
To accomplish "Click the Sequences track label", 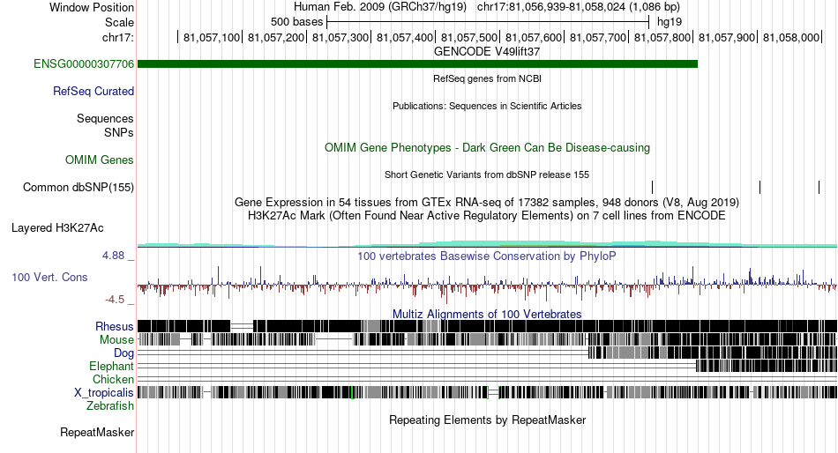I will point(105,119).
